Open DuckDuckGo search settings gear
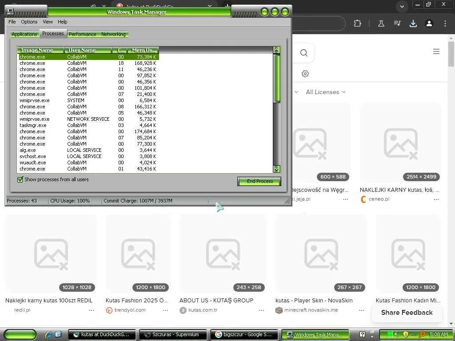 [305, 74]
